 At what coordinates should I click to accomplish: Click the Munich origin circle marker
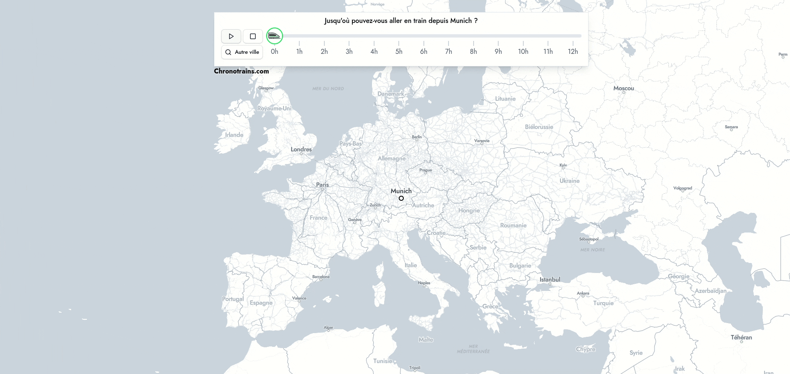[401, 198]
